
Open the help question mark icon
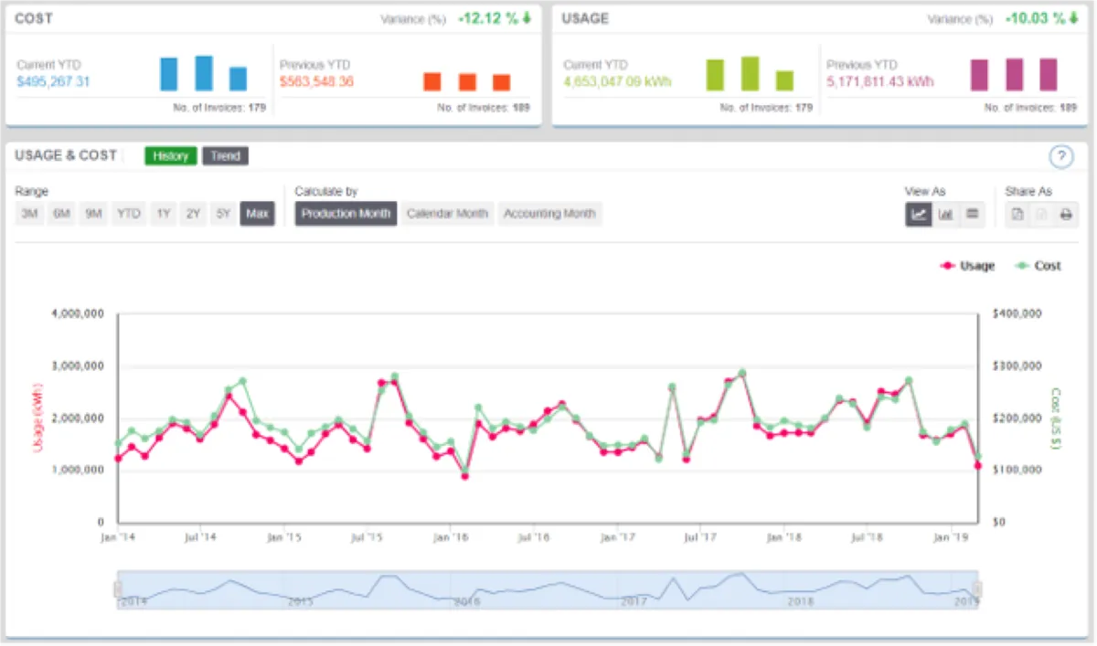point(1060,156)
